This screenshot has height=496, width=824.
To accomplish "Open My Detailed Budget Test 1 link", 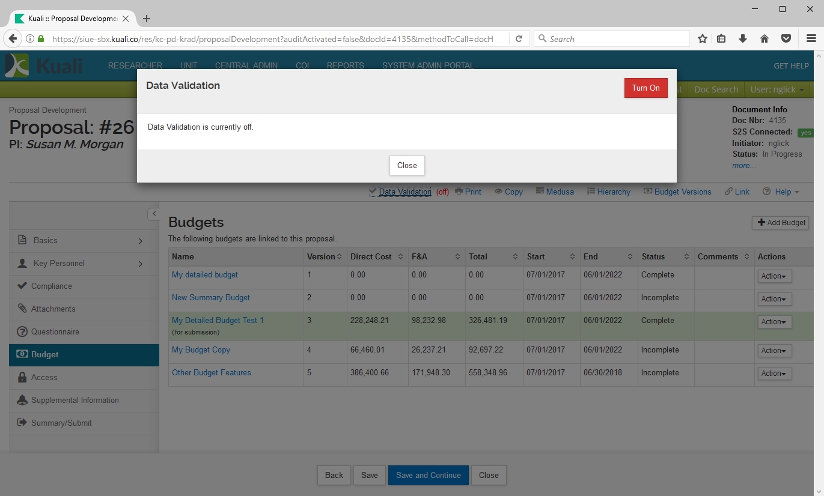I will click(218, 320).
